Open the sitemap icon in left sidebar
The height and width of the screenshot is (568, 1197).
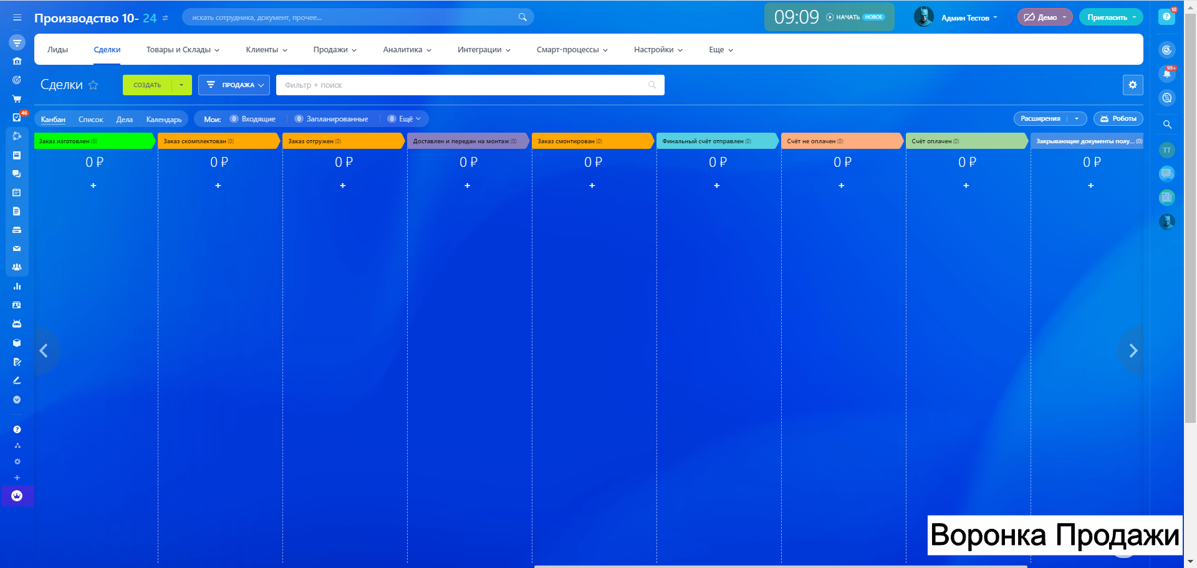click(x=17, y=445)
